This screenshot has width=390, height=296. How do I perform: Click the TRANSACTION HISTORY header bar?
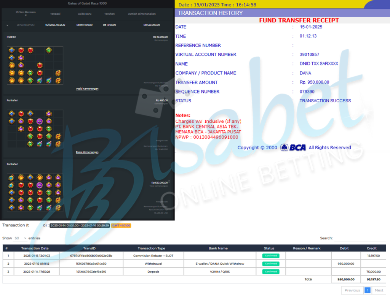[x=282, y=13]
